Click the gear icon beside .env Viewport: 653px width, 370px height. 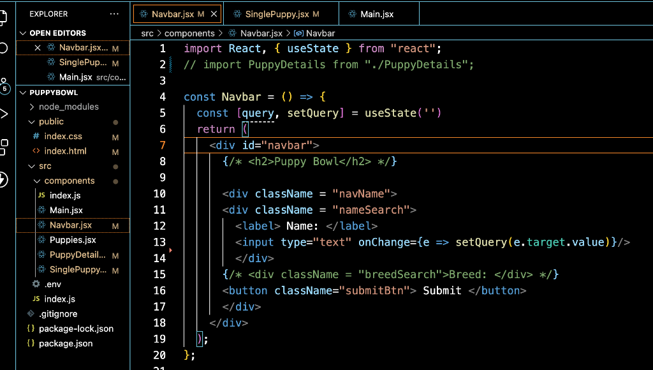tap(36, 284)
